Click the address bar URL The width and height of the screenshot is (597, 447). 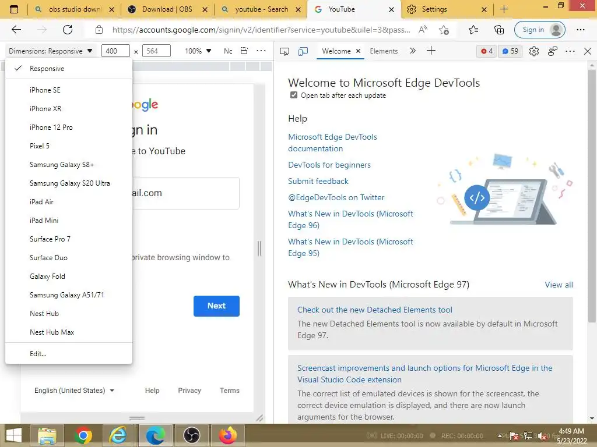(x=261, y=30)
